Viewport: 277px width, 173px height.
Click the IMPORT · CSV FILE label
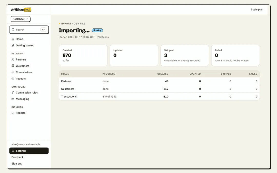pos(73,24)
